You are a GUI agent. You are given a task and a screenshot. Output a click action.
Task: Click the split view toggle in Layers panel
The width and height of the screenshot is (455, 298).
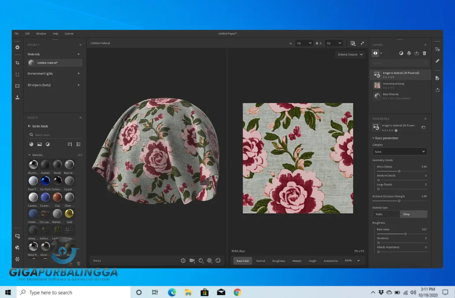tap(374, 53)
